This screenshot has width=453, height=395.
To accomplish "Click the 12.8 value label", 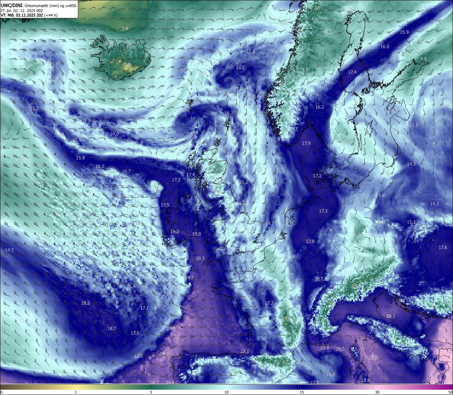I will [x=366, y=380].
